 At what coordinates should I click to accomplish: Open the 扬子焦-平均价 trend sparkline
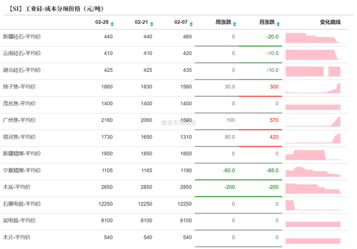(x=313, y=88)
